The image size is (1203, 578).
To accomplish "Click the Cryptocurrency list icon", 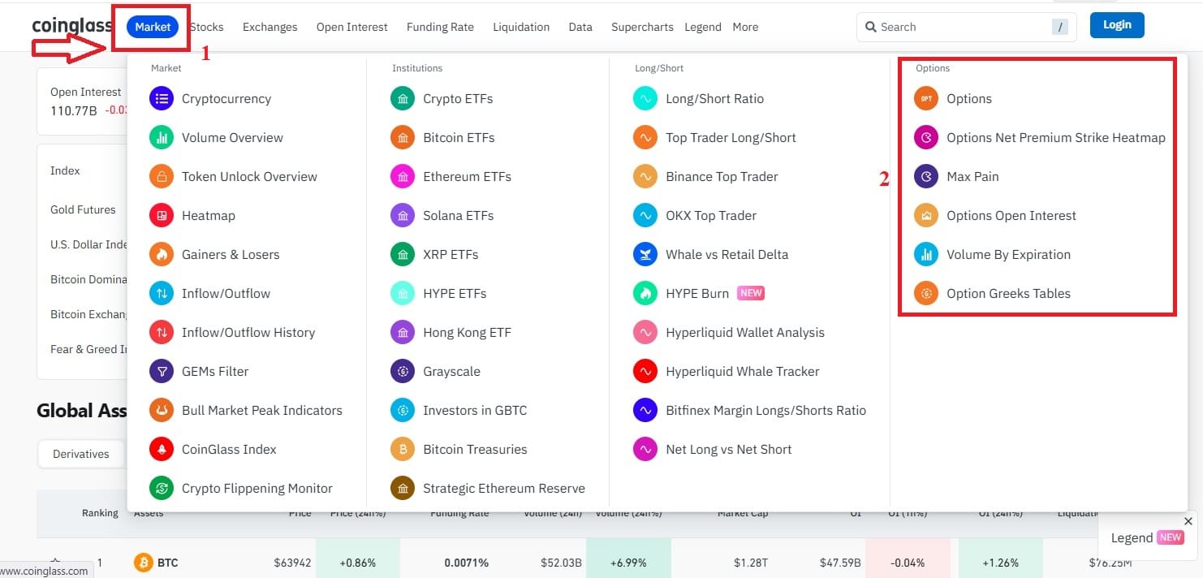I will point(162,99).
